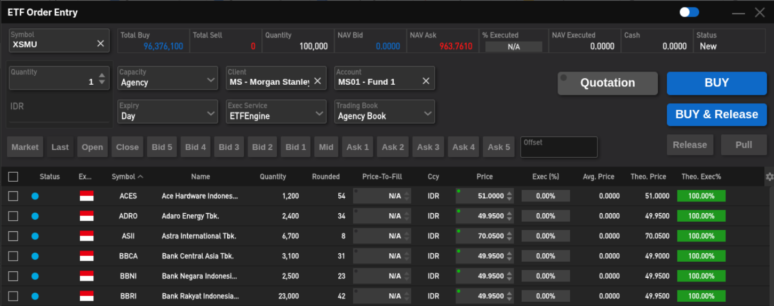The image size is (774, 306).
Task: Open the table column settings gear
Action: coord(769,176)
